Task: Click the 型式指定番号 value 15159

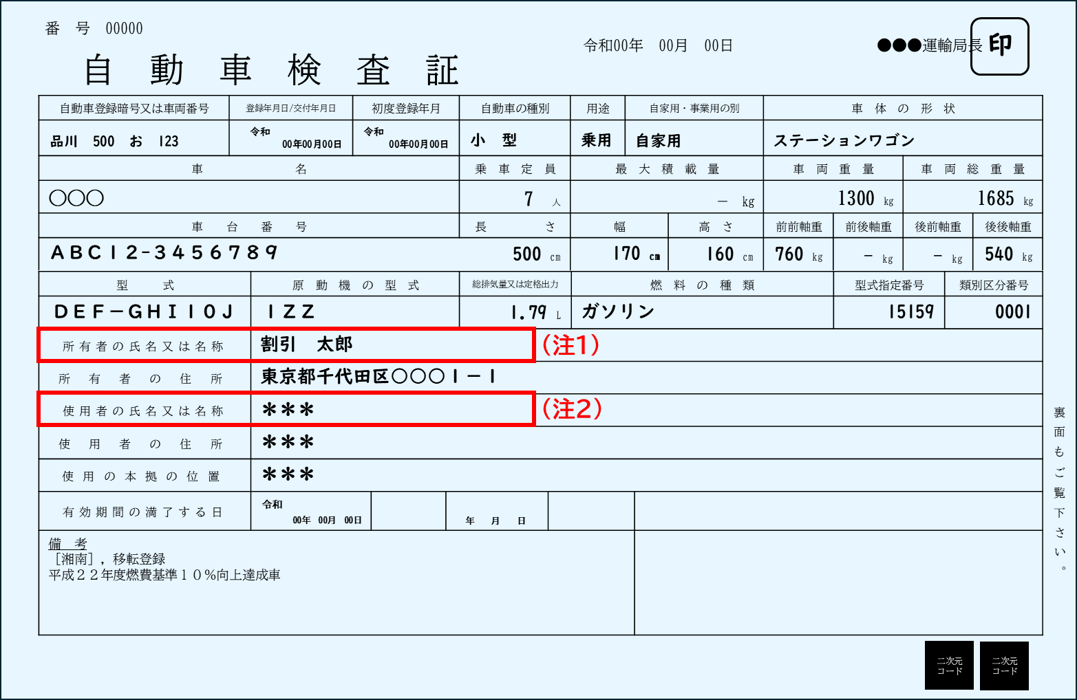Action: 910,312
